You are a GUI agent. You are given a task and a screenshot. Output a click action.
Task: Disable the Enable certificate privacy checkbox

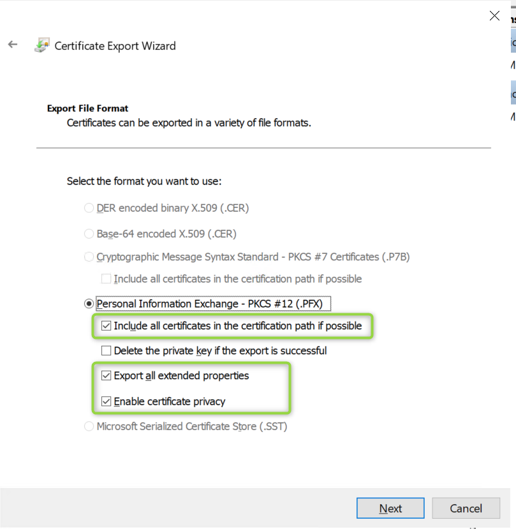click(x=106, y=401)
